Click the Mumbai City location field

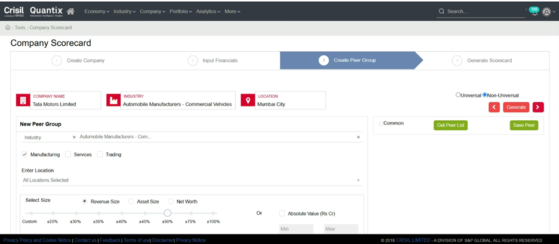click(290, 100)
